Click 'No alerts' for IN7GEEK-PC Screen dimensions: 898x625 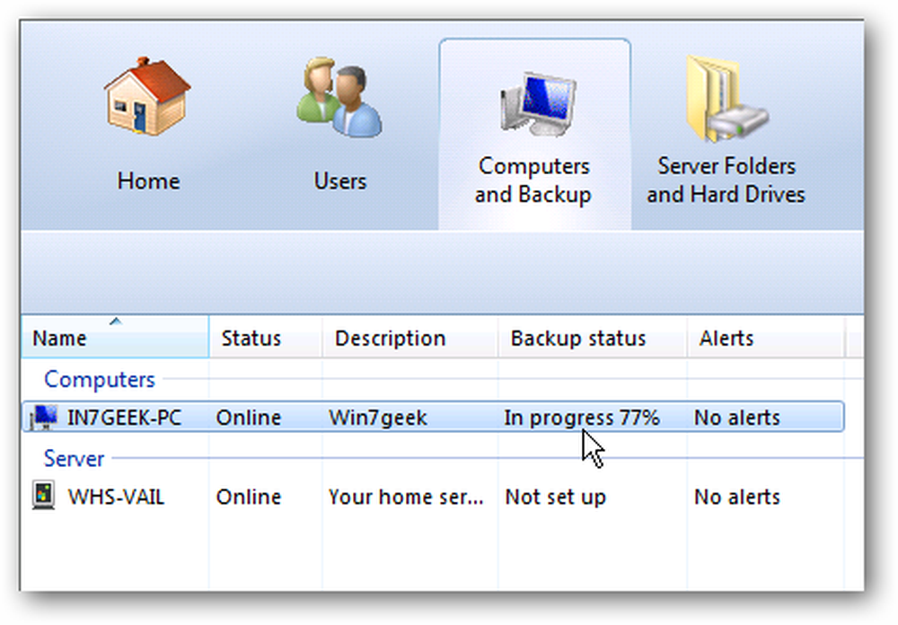tap(737, 418)
